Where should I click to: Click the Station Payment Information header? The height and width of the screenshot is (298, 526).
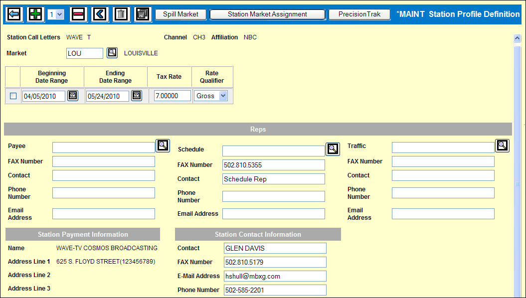(83, 234)
